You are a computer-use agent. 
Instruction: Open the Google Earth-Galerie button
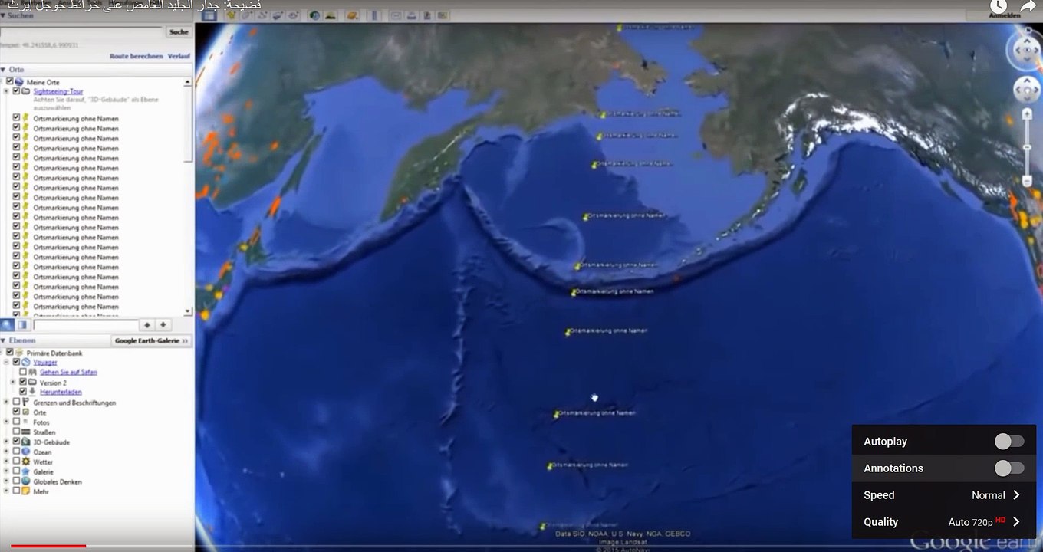152,340
